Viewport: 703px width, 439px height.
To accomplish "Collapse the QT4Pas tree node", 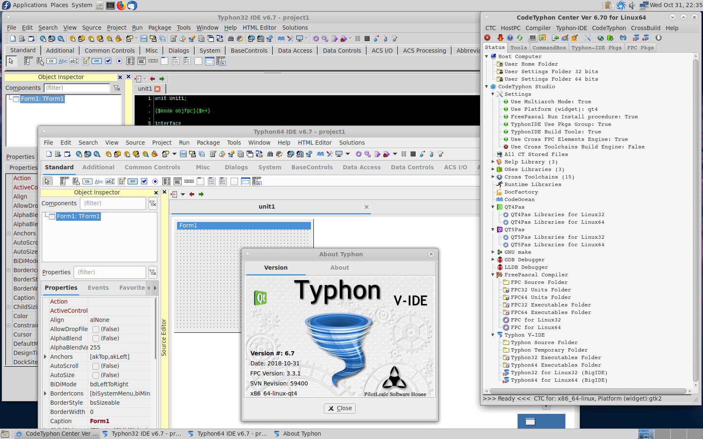I will pyautogui.click(x=493, y=207).
